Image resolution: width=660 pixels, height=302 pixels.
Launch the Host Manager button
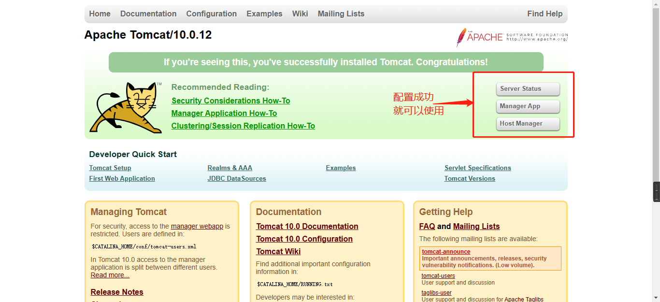coord(528,124)
